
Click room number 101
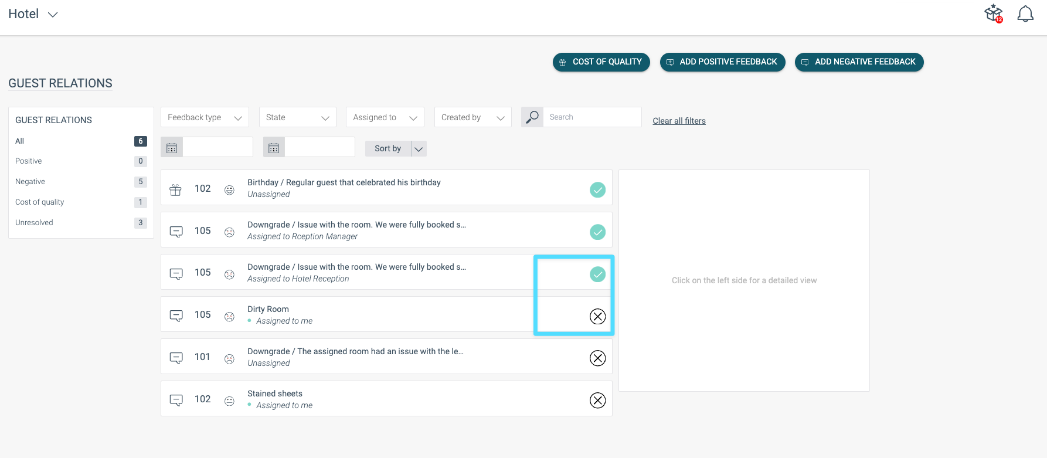click(202, 357)
